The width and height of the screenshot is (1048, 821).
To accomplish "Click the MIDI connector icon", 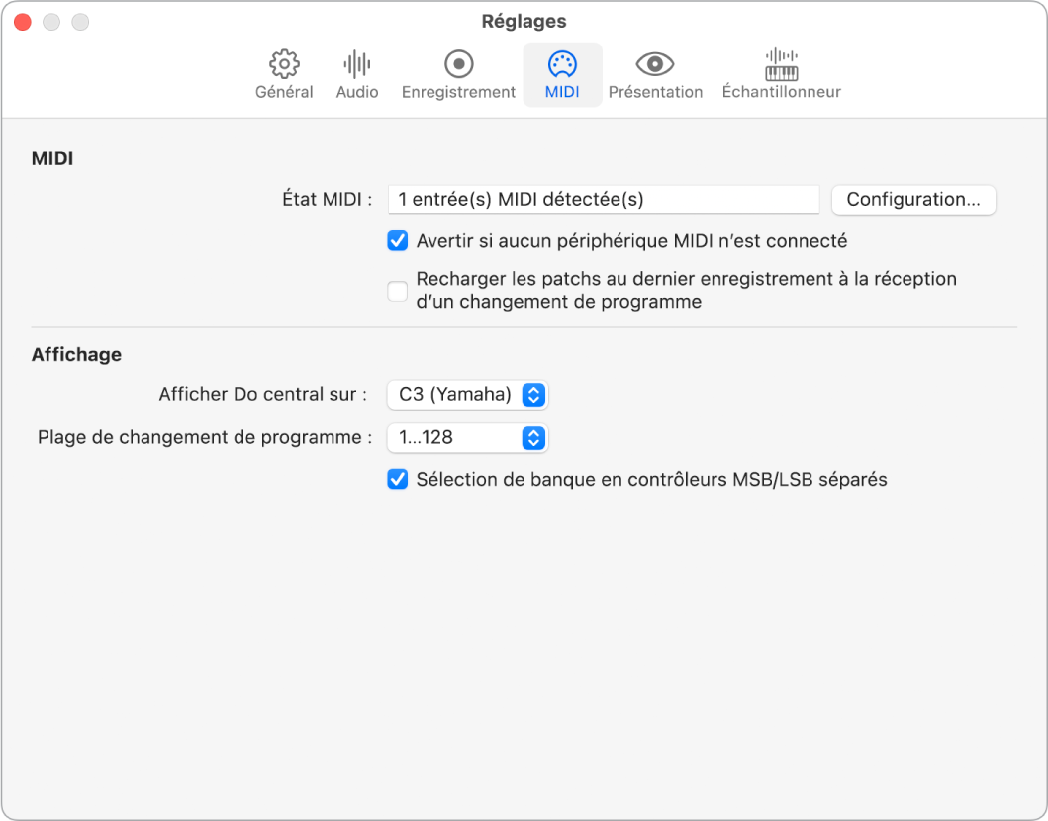I will (562, 64).
